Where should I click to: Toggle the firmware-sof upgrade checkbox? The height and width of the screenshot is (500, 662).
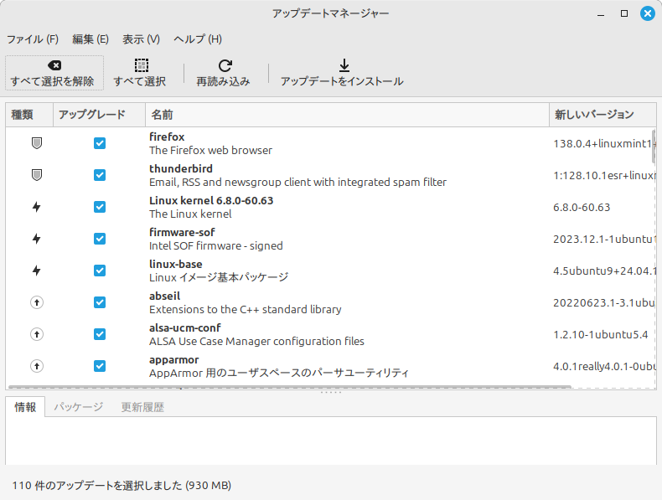coord(100,239)
